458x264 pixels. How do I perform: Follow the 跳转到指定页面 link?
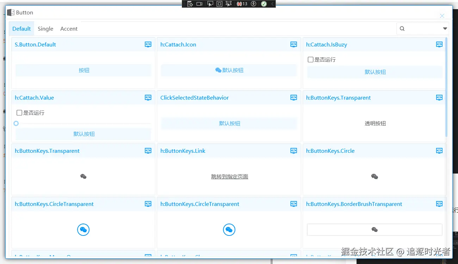click(x=229, y=176)
